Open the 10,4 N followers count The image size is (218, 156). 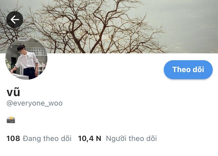tap(90, 139)
